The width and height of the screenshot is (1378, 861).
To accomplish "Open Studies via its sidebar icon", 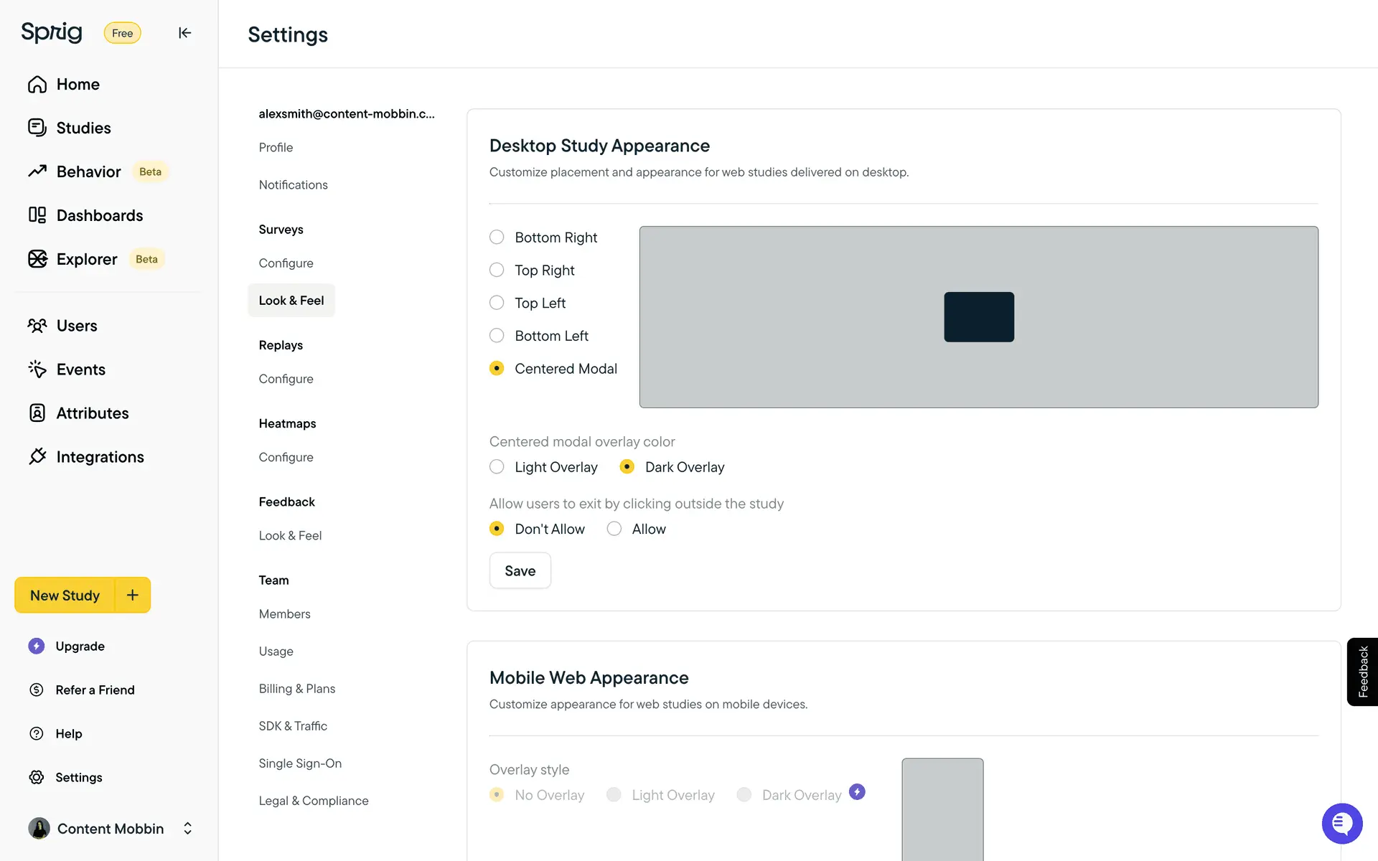I will click(37, 128).
